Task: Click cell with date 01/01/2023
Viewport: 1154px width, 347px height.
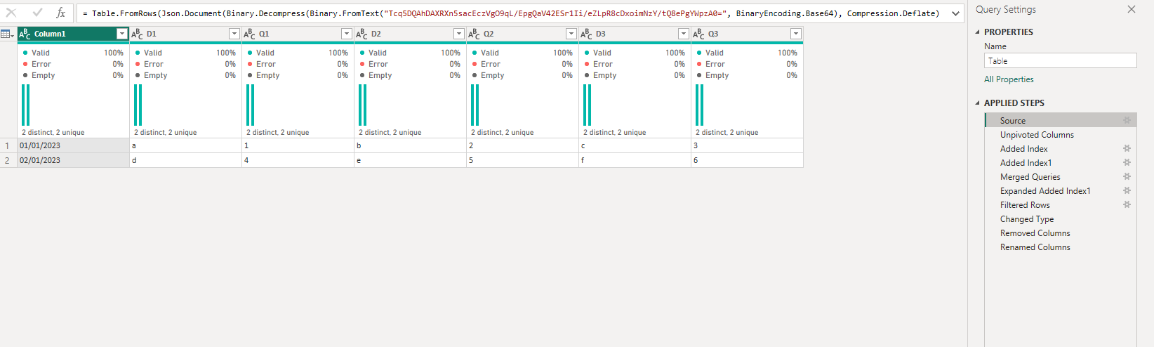Action: [x=73, y=145]
